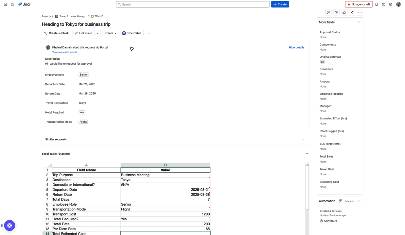
Task: Collapse the More fields panel
Action: point(359,22)
